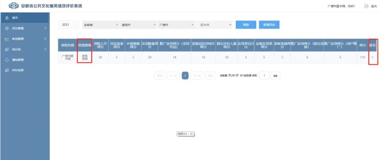Click the 下一页 next page button
Viewport: 381px width, 160px height.
[197, 76]
